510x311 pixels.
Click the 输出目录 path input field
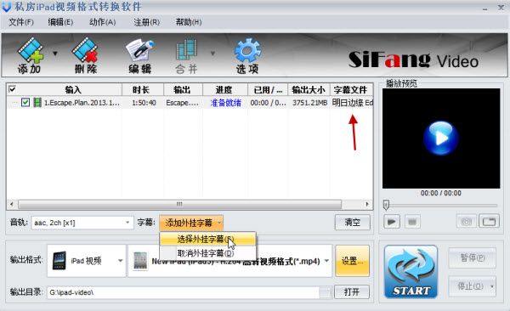pos(184,292)
